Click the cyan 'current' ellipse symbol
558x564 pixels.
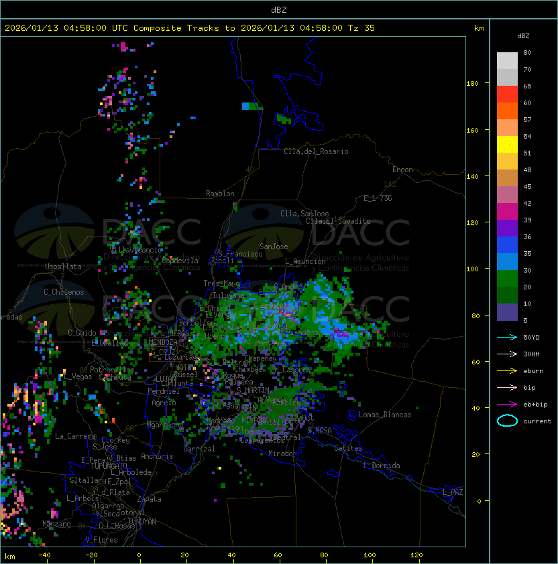point(507,421)
